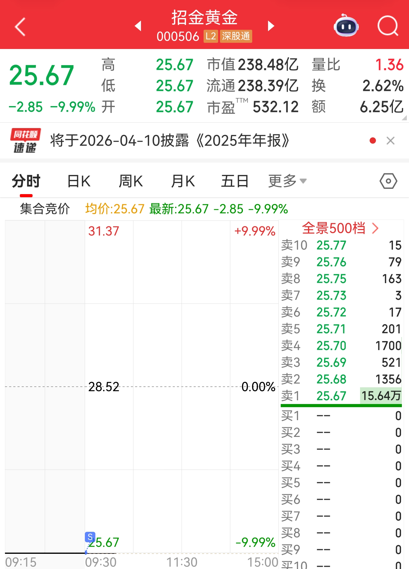Switch to the 日K tab
This screenshot has width=409, height=569.
pyautogui.click(x=79, y=181)
